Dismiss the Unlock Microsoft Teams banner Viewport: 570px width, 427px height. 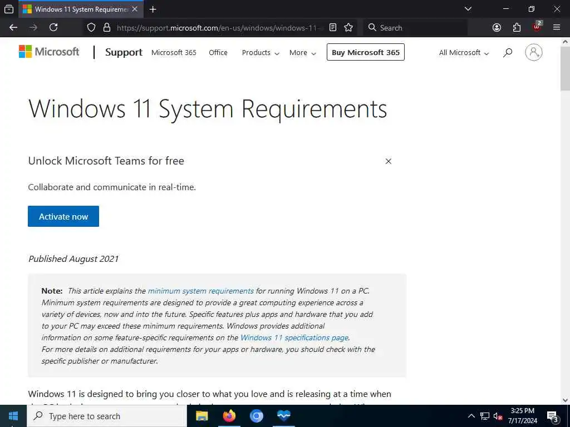point(388,161)
